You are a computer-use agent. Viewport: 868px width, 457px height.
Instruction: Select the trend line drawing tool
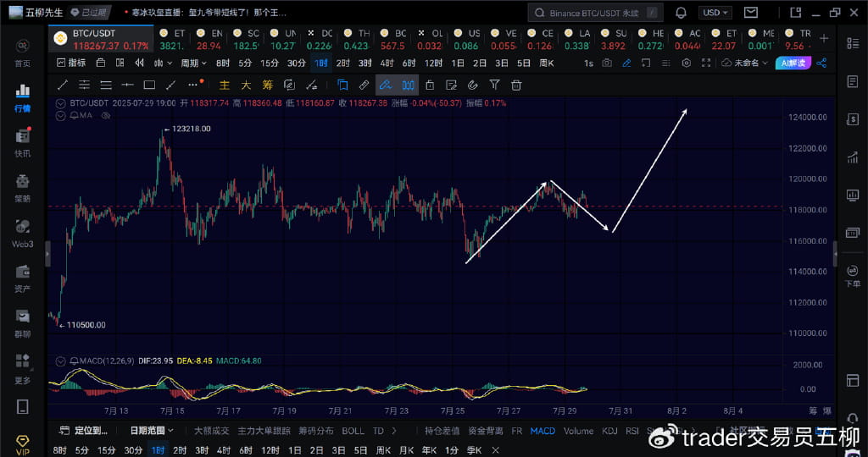click(x=63, y=85)
